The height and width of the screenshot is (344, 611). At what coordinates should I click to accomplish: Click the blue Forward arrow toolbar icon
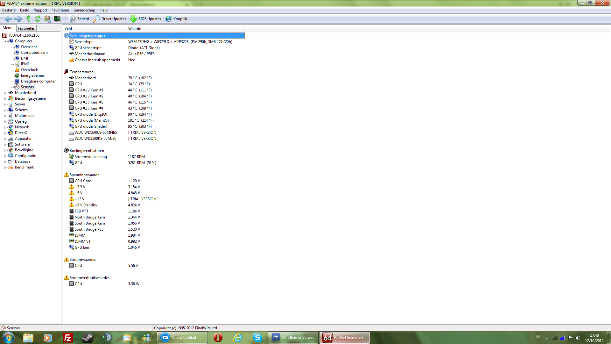pos(18,19)
